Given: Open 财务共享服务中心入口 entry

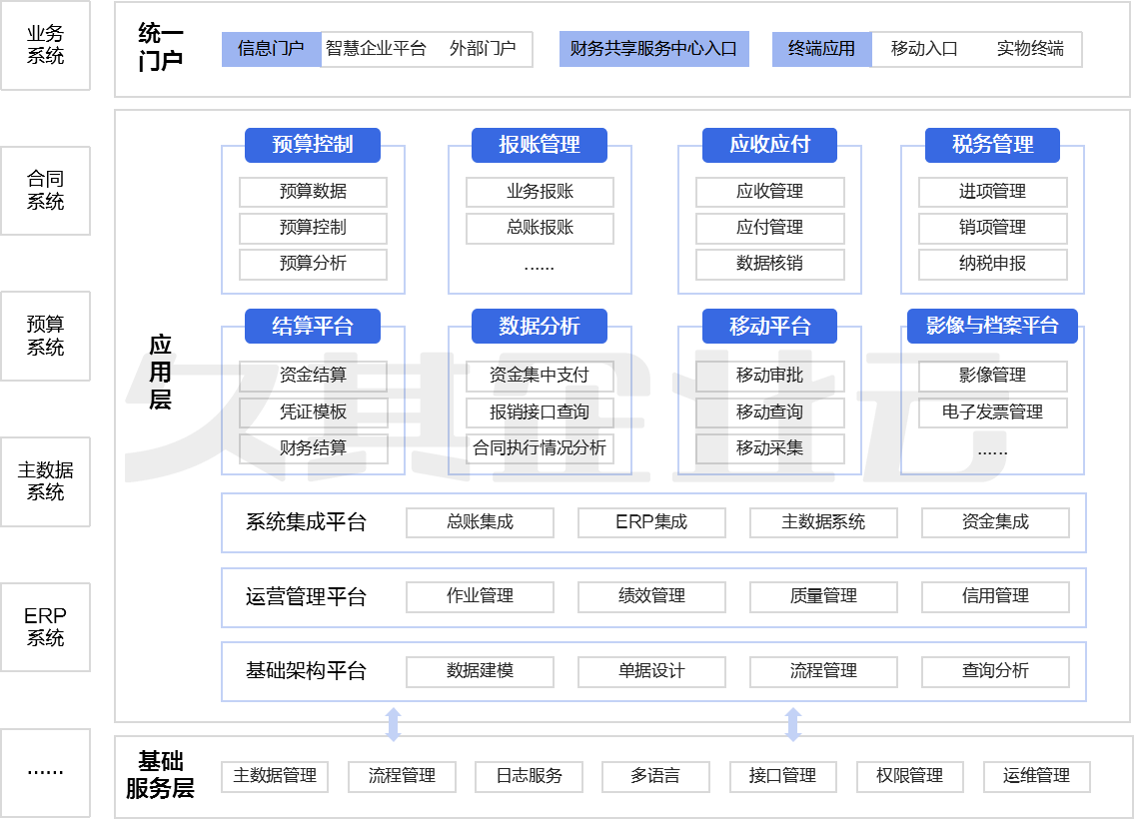Looking at the screenshot, I should coord(653,48).
